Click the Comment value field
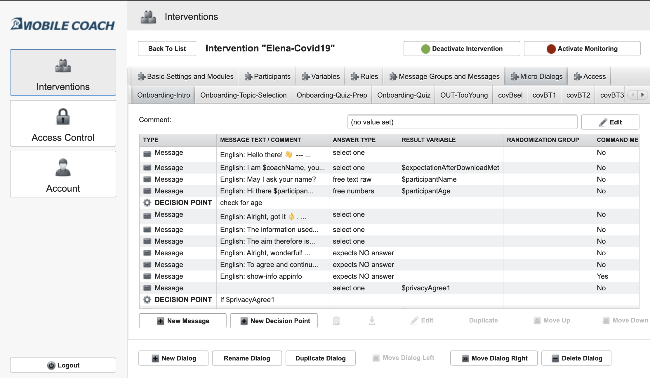This screenshot has width=650, height=378. point(462,122)
